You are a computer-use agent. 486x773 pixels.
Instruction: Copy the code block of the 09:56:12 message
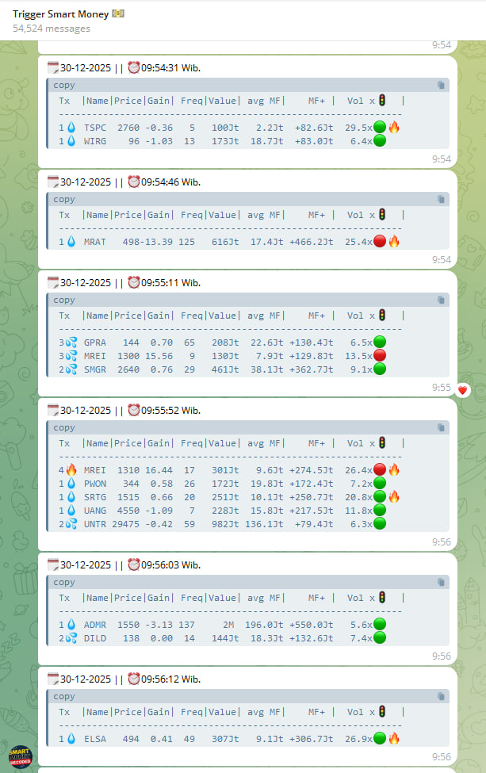pos(441,696)
